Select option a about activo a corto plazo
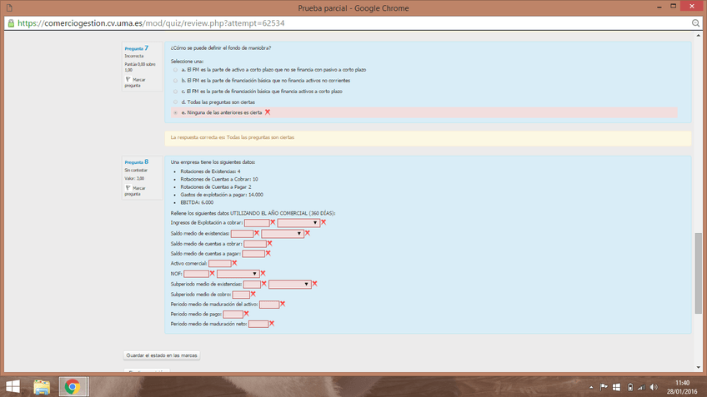The height and width of the screenshot is (397, 707). point(175,70)
